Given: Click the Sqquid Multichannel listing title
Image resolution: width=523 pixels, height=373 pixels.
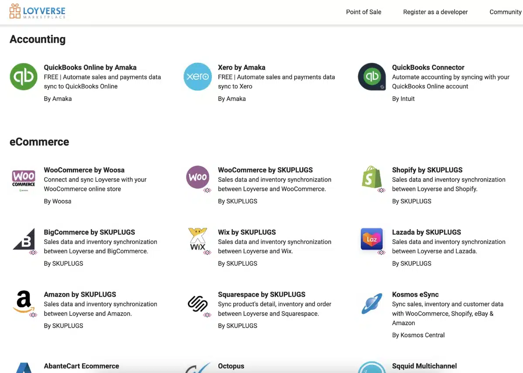Looking at the screenshot, I should [424, 366].
